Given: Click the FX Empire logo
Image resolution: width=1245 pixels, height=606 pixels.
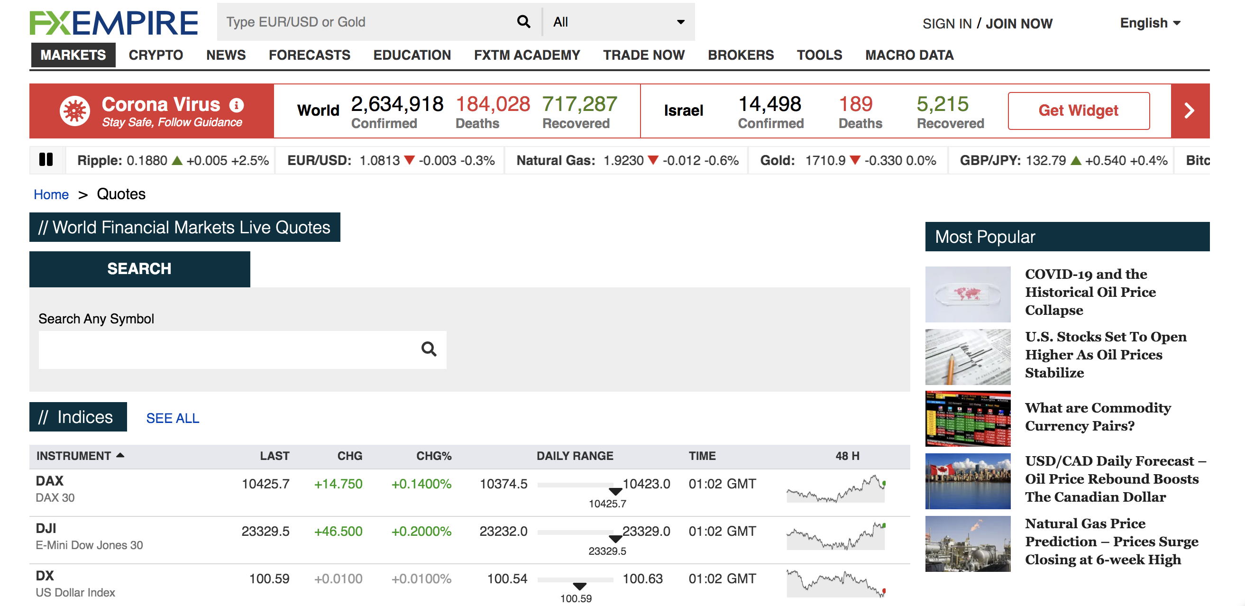Looking at the screenshot, I should (114, 23).
